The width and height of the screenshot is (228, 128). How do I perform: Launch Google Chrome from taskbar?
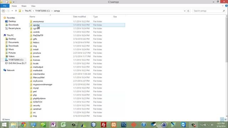(x=23, y=125)
